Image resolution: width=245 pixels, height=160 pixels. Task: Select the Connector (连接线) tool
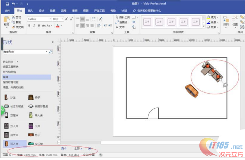point(123,22)
